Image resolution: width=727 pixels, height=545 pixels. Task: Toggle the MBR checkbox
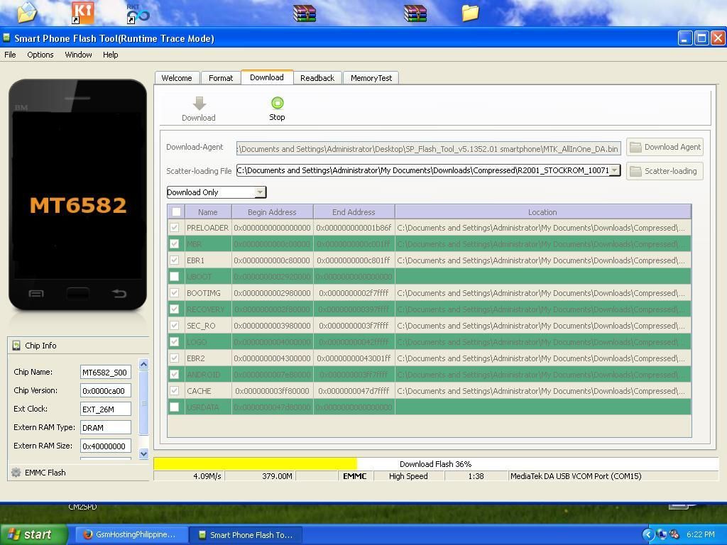[x=175, y=244]
